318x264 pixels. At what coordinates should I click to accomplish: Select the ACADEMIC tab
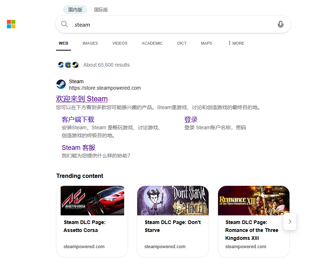(x=152, y=43)
